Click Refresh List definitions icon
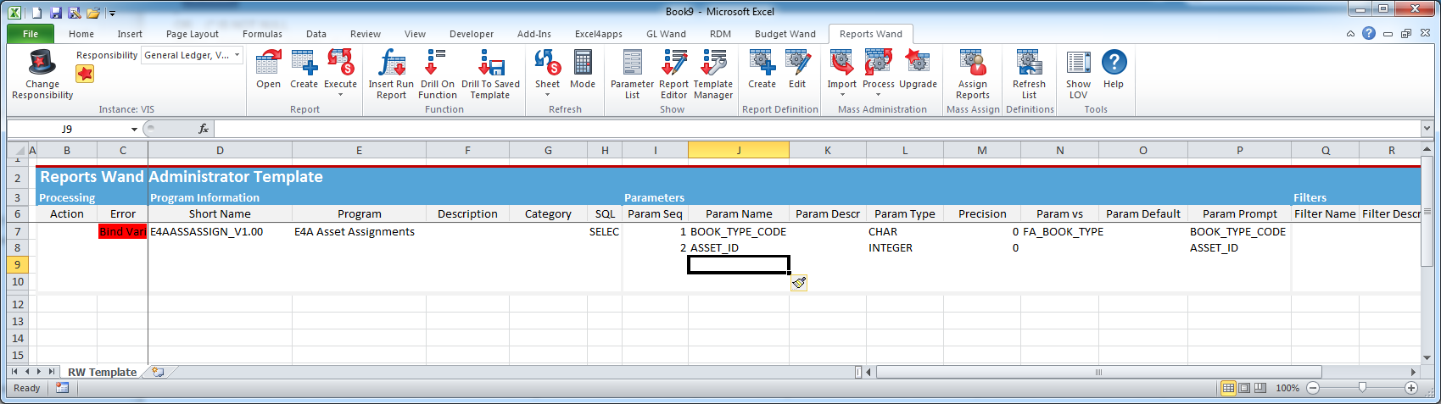Screen dimensions: 1441x404 pos(1029,63)
